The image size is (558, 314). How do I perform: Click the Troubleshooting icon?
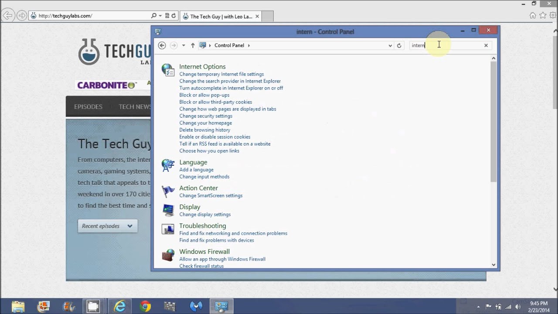tap(168, 229)
